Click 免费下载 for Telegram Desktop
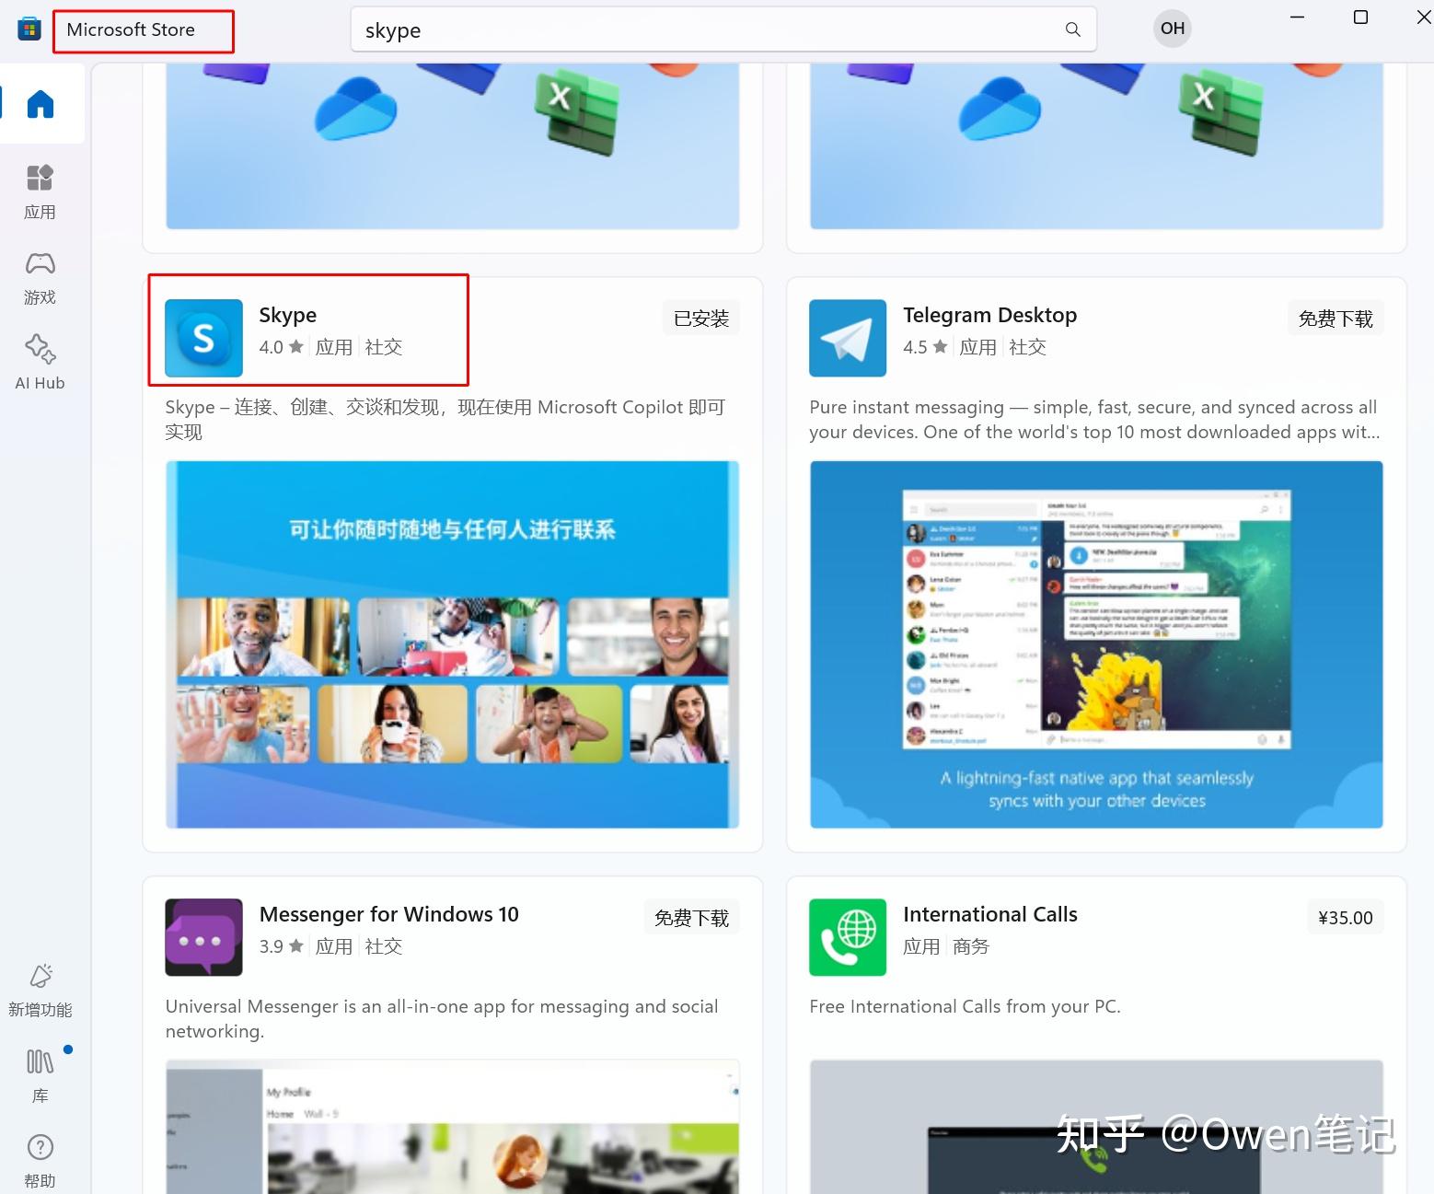Screen dimensions: 1434x1194 [x=1336, y=319]
